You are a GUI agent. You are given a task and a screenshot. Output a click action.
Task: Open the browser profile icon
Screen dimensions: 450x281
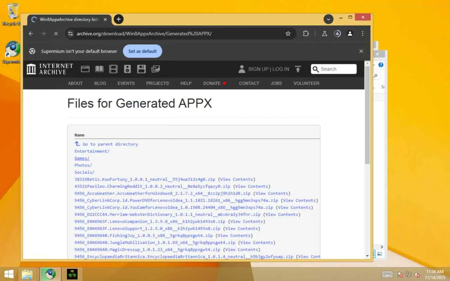coord(350,33)
